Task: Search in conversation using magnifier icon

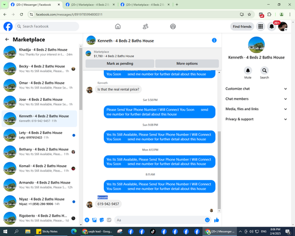Action: click(264, 70)
